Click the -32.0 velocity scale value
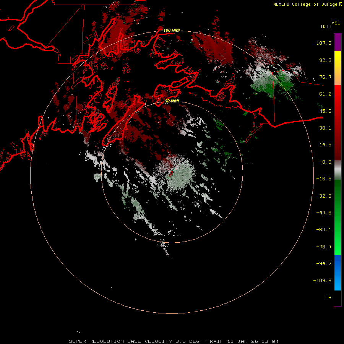Viewport: 344px width, 344px height. (324, 196)
